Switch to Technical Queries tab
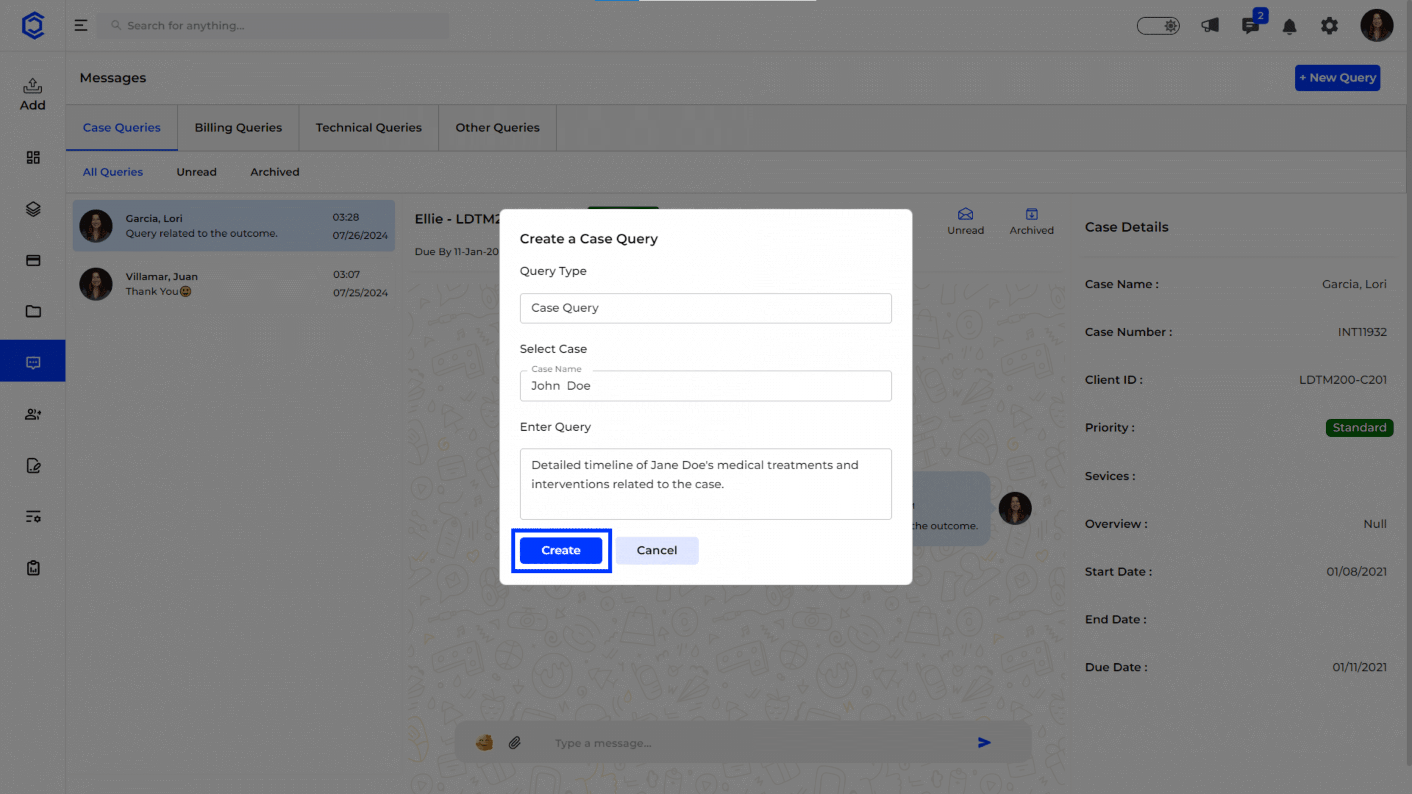The width and height of the screenshot is (1412, 794). pos(368,127)
